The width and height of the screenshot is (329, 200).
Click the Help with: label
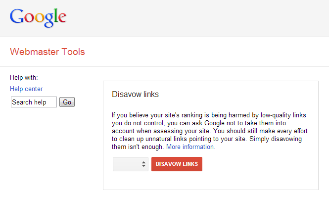click(x=24, y=77)
